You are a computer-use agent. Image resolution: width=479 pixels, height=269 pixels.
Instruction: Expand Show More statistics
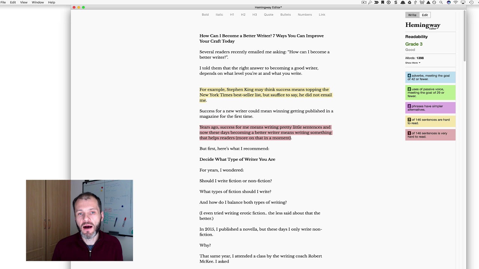coord(413,63)
